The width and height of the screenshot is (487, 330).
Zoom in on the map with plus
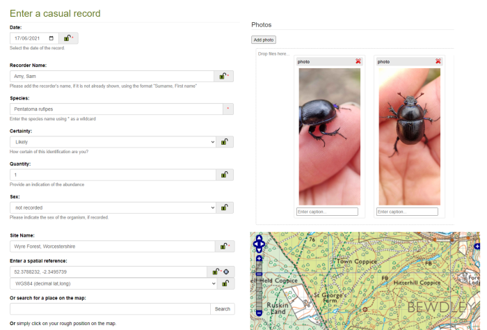pos(259,259)
